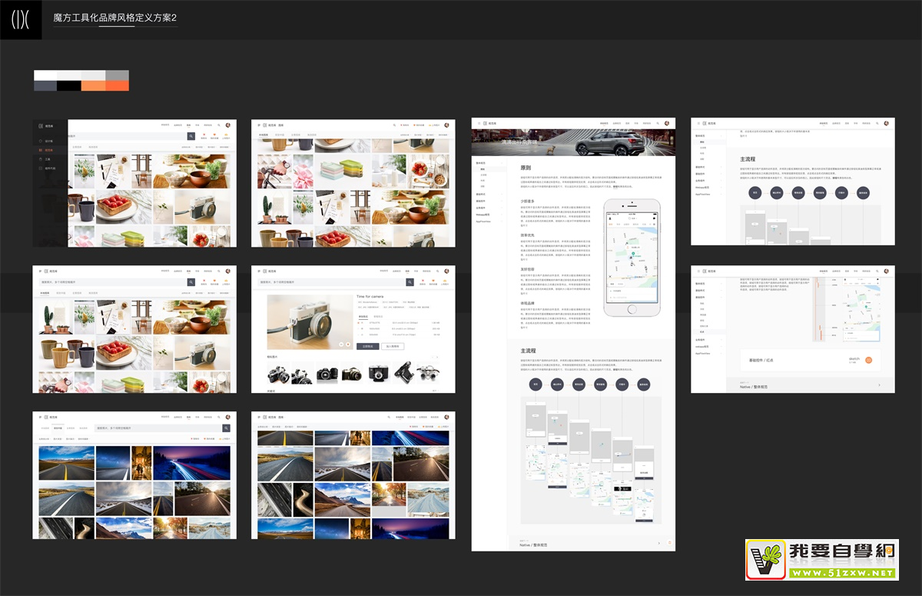Viewport: 922px width, 596px height.
Task: Click the 我要自学网 watermark logo
Action: [821, 560]
